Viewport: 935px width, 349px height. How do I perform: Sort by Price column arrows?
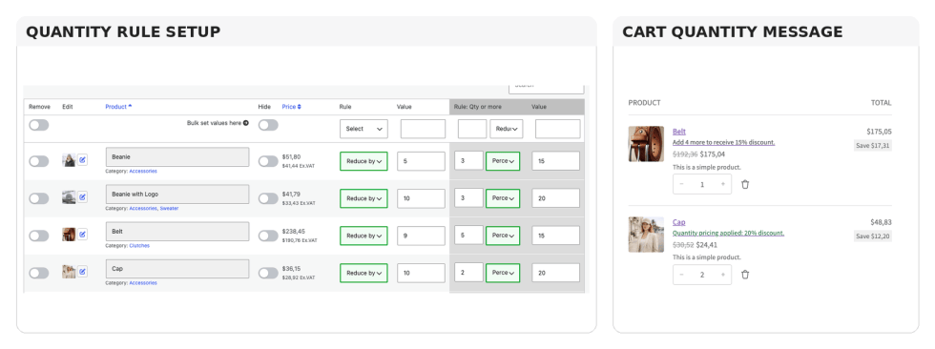[x=300, y=107]
